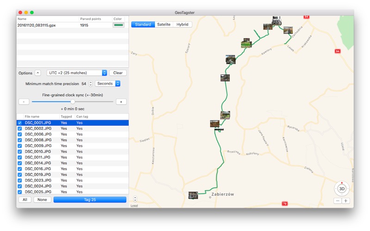Viewport: 370px width, 231px height.
Task: Select the DSC_0024.JPG file name
Action: click(38, 186)
